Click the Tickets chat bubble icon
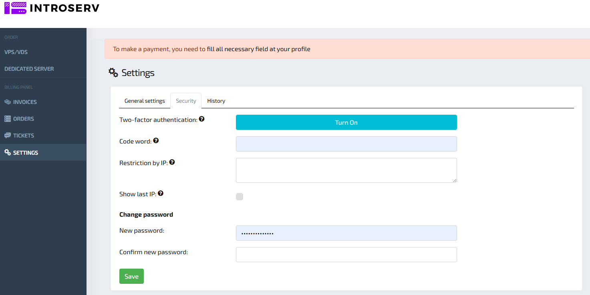 [x=8, y=136]
